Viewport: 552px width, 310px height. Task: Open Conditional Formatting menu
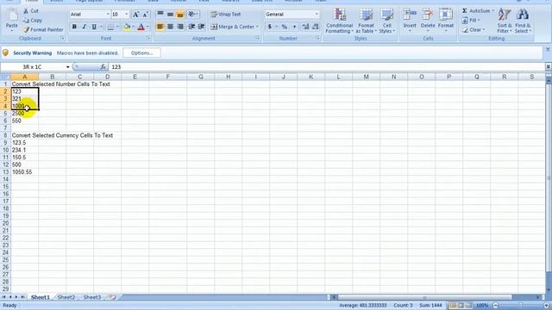[339, 21]
